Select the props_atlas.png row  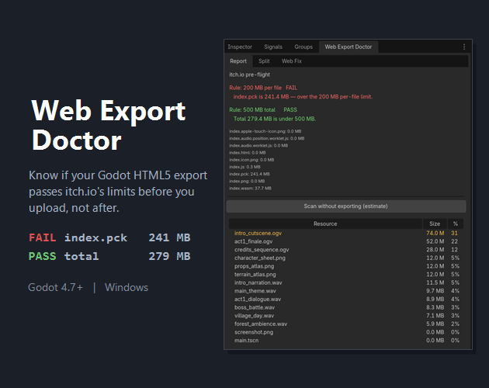pos(346,266)
